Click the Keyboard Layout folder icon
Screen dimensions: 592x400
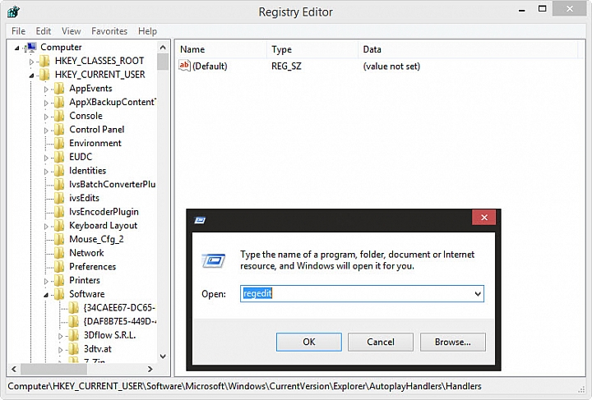[x=59, y=225]
